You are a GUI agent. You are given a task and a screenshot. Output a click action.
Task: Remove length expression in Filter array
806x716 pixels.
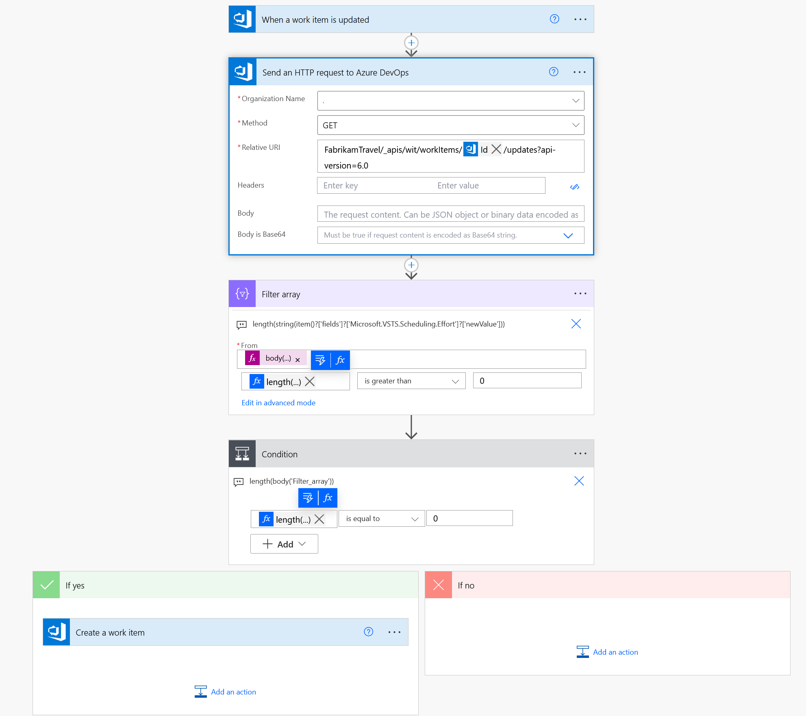310,381
